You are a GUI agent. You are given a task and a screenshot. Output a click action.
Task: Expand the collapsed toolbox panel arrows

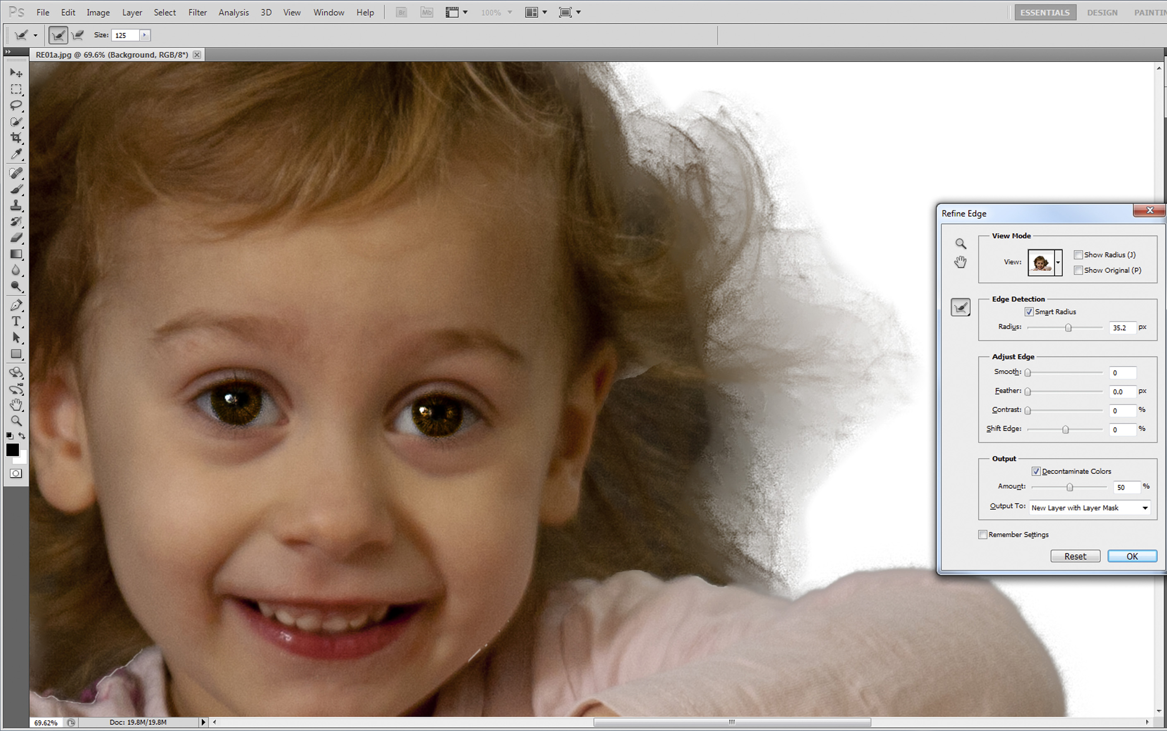tap(8, 51)
